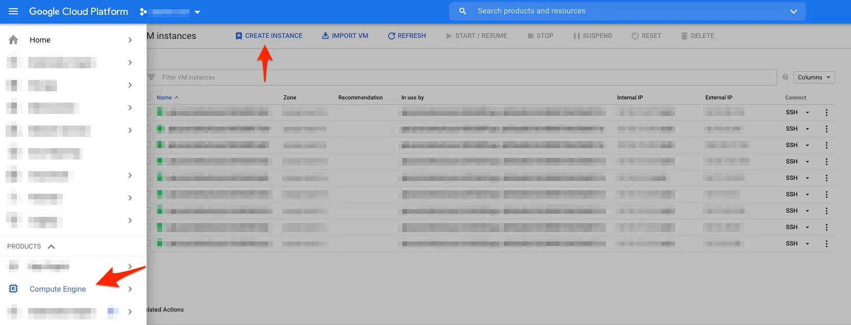Click the filter lines icon
The width and height of the screenshot is (851, 325).
pyautogui.click(x=151, y=77)
